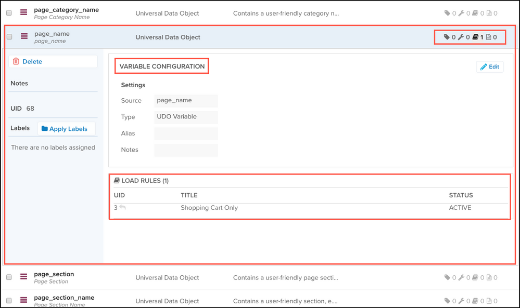Click the document icon on page_name row
This screenshot has width=520, height=308.
[x=488, y=37]
